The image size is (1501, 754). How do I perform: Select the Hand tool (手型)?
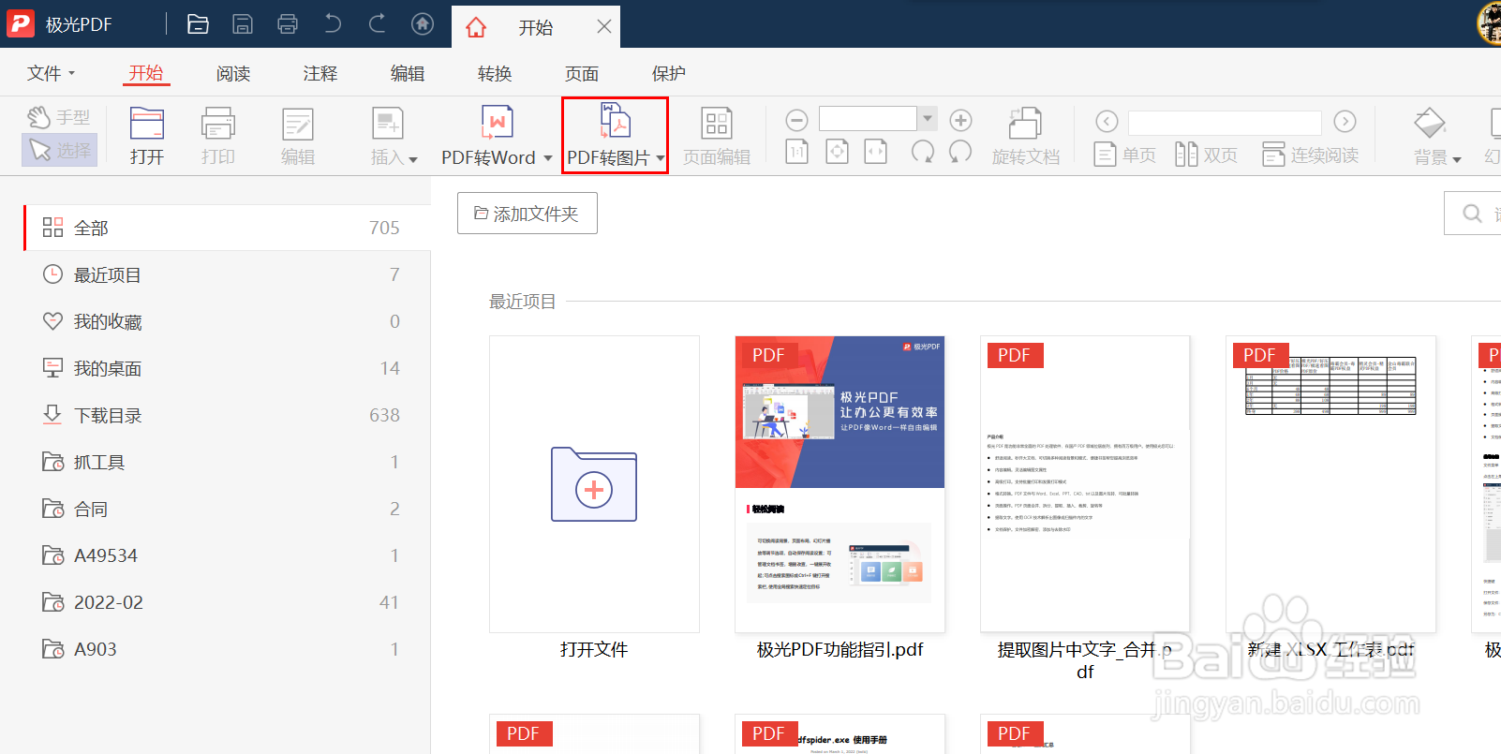point(59,117)
